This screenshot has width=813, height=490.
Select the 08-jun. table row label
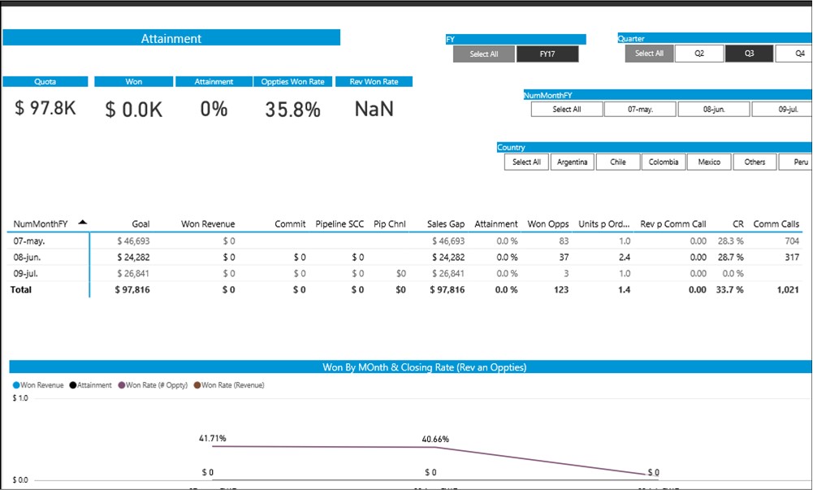(x=27, y=257)
